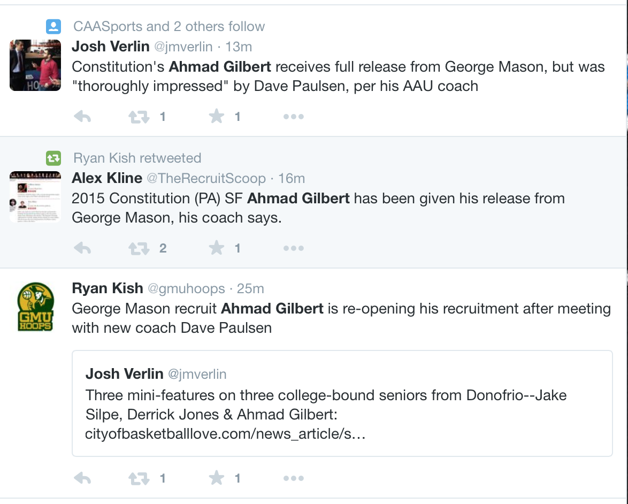The image size is (628, 504).
Task: Favorite Josh Verlin's tweet with the star
Action: pyautogui.click(x=216, y=116)
